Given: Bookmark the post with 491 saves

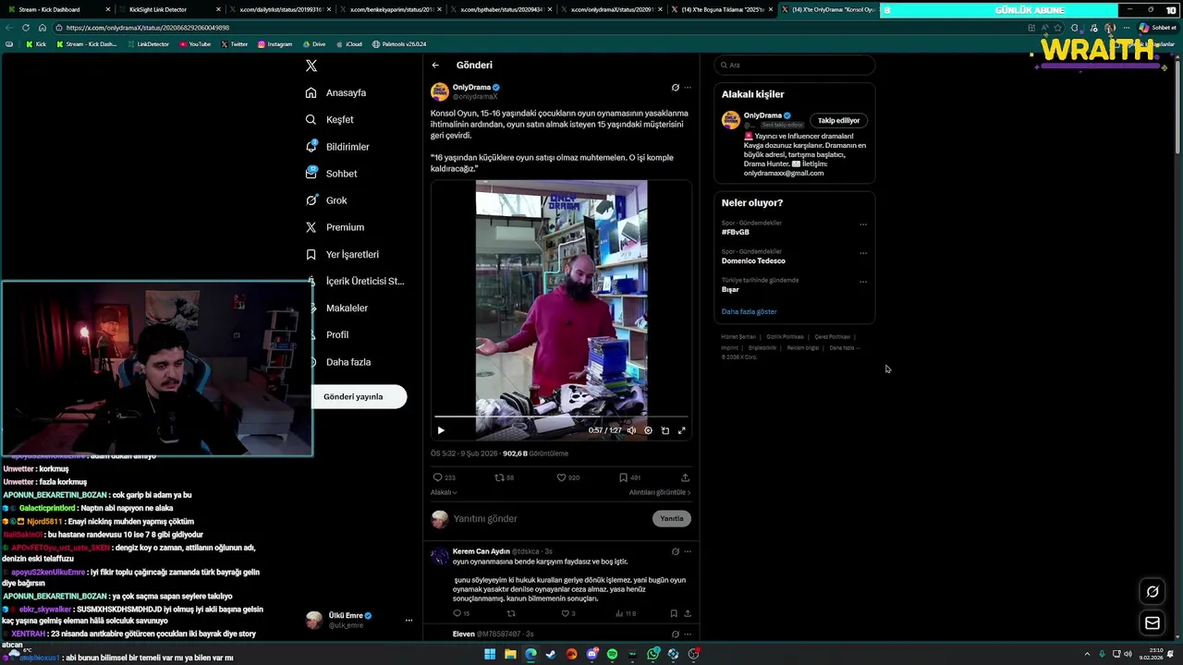Looking at the screenshot, I should click(x=629, y=478).
